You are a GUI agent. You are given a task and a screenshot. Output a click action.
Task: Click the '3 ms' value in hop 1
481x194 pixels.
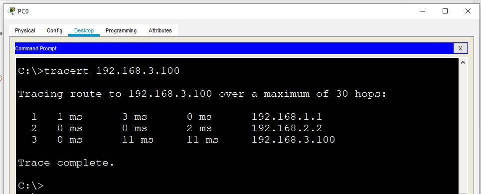tap(135, 117)
